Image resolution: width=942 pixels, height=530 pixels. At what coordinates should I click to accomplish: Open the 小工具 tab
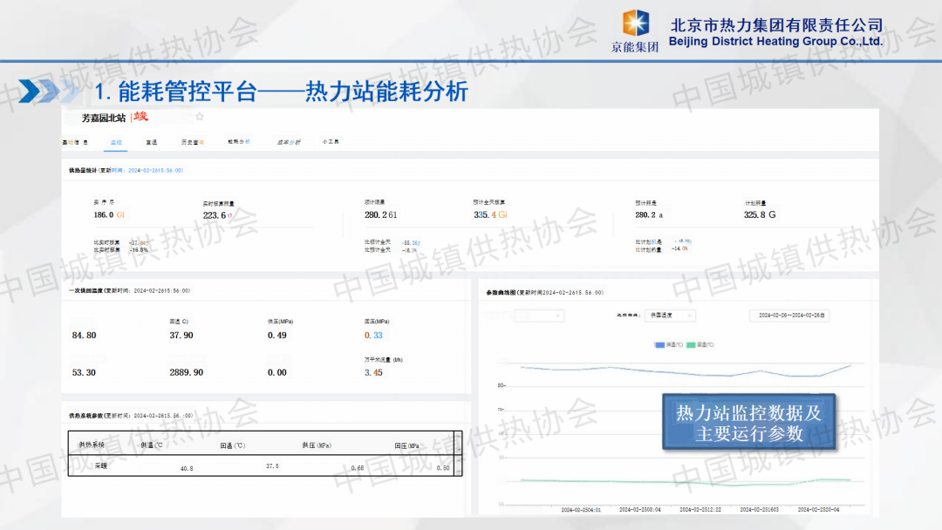331,141
